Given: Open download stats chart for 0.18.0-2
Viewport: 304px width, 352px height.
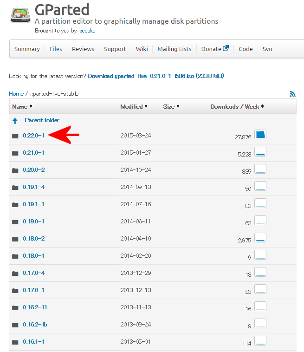Looking at the screenshot, I should click(x=260, y=237).
